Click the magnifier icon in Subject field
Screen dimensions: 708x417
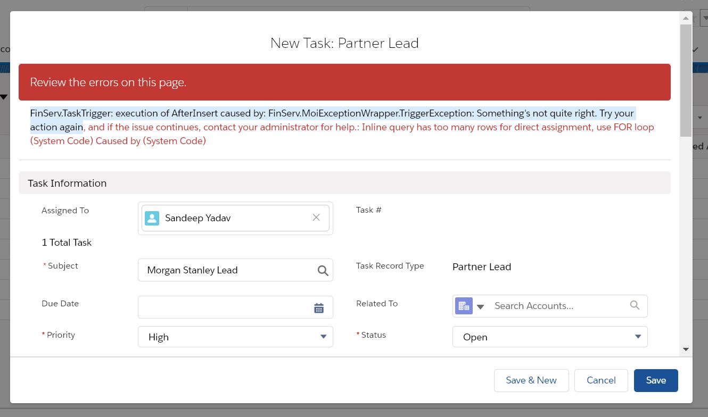click(323, 270)
